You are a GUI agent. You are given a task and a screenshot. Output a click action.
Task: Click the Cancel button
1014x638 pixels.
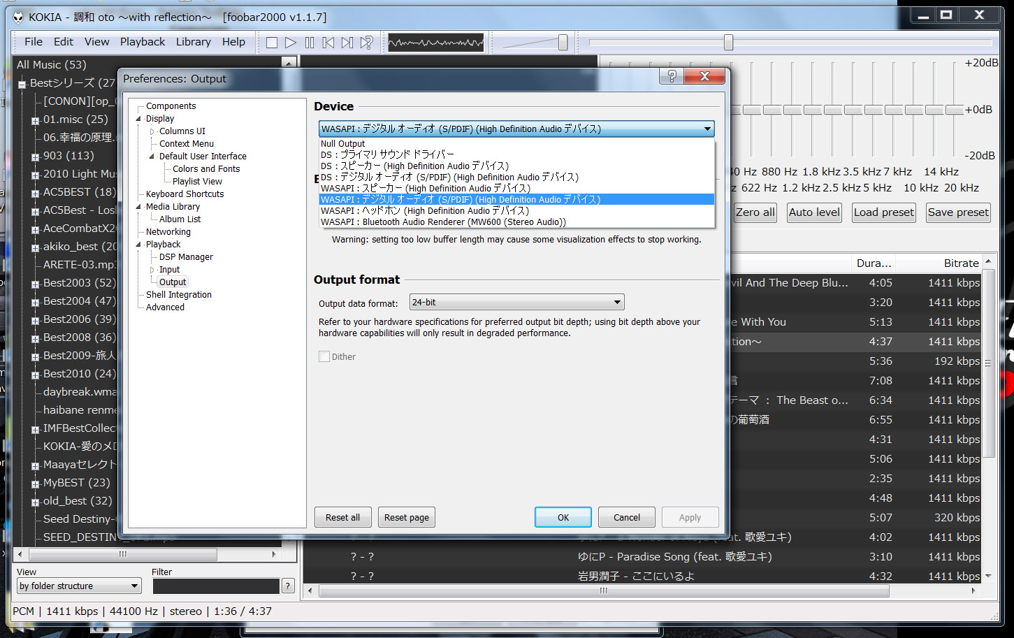click(x=627, y=517)
